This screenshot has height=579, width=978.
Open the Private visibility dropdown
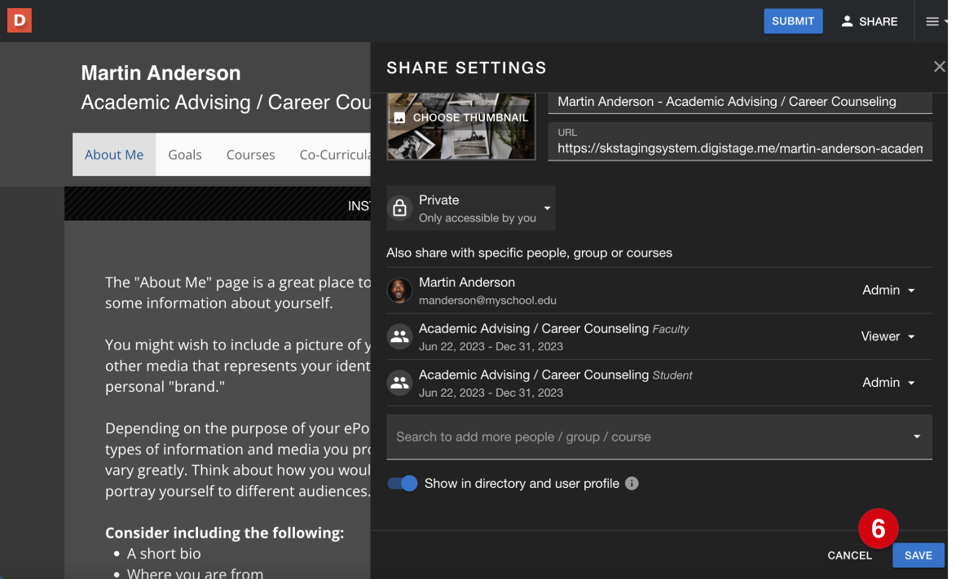tap(471, 208)
